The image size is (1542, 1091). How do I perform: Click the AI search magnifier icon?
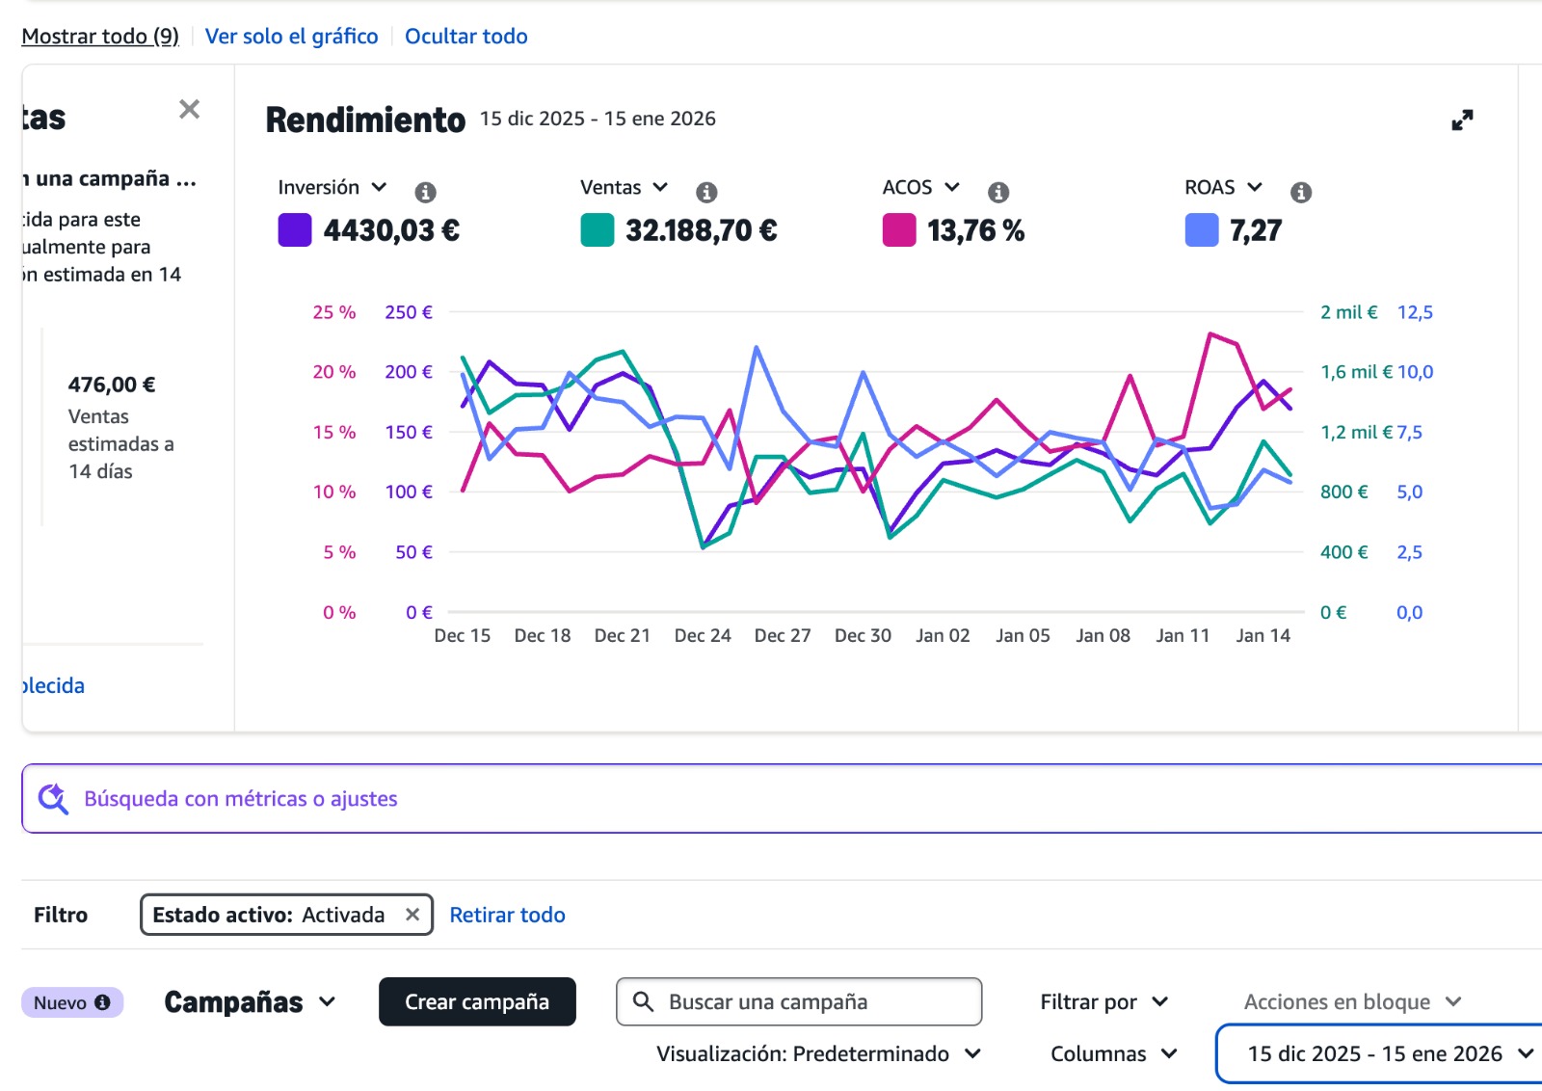click(53, 799)
